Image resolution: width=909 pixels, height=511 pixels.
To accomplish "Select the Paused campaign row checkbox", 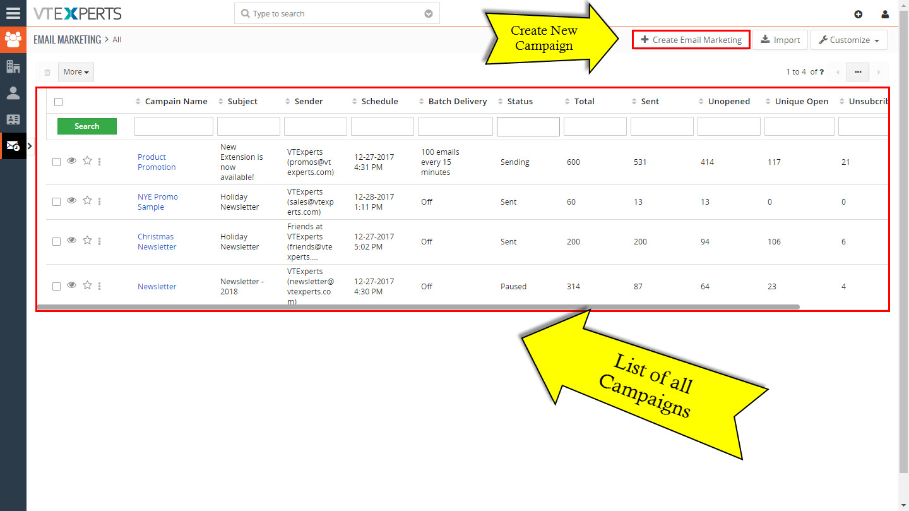I will coord(56,287).
